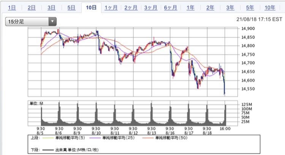Viewport: 285px width, 155px height.
Task: Click the 8/5 date label on time axis
Action: click(40, 133)
